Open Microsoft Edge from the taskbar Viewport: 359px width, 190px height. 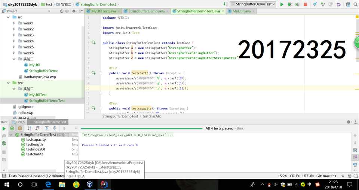[x=48, y=184]
